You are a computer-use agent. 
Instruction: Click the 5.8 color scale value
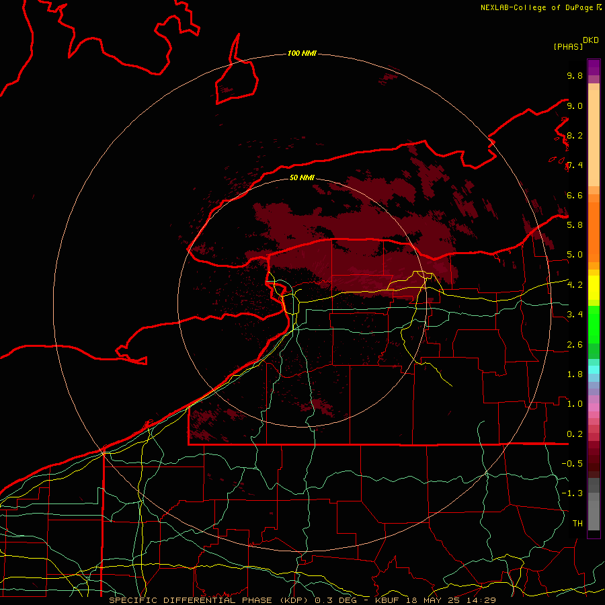coord(575,225)
